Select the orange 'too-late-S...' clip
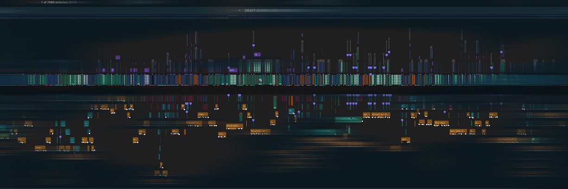 458,131
